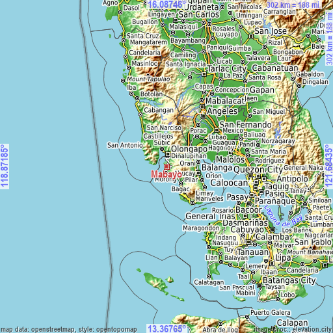Select the Mabalacat label
This screenshot has height=333, width=333.
[x=225, y=101]
